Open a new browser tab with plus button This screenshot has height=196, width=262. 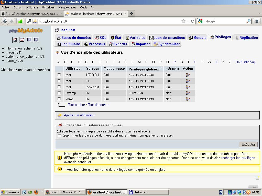pos(132,14)
